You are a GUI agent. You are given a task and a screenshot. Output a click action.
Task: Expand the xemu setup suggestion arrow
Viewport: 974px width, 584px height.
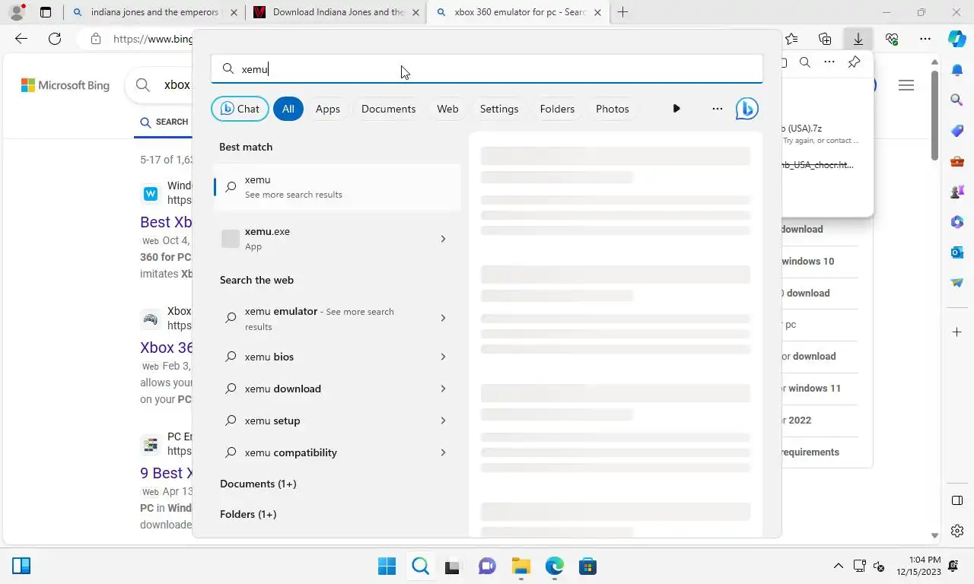tap(444, 421)
